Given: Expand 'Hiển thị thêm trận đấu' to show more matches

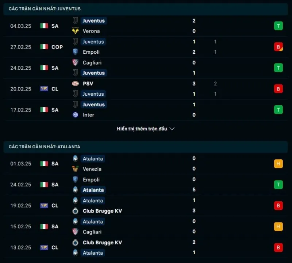Looking at the screenshot, I should pyautogui.click(x=142, y=129).
